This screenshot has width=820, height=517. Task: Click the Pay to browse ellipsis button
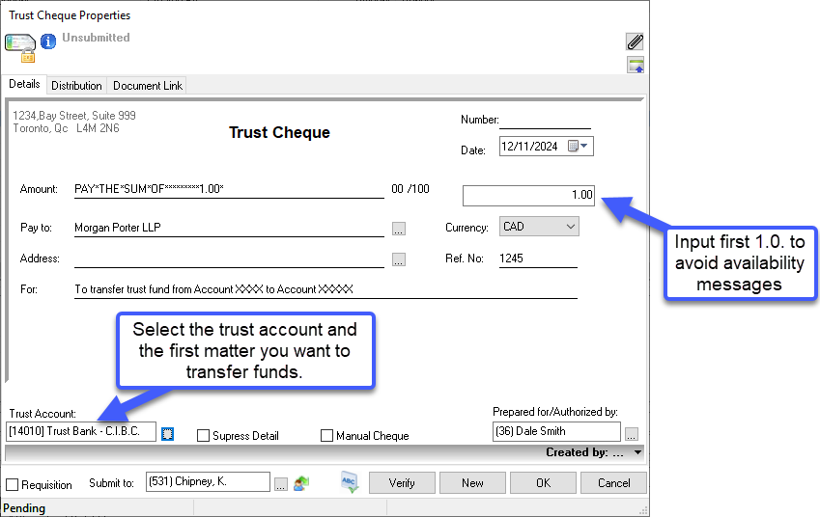point(399,229)
